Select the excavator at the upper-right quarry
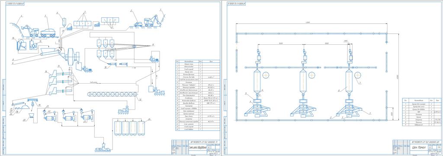The image size is (443, 156). (152, 21)
